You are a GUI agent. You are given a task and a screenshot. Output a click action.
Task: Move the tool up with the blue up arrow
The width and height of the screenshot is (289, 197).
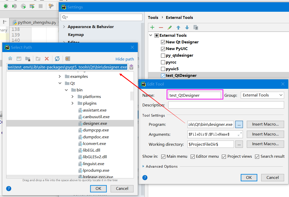point(178,28)
